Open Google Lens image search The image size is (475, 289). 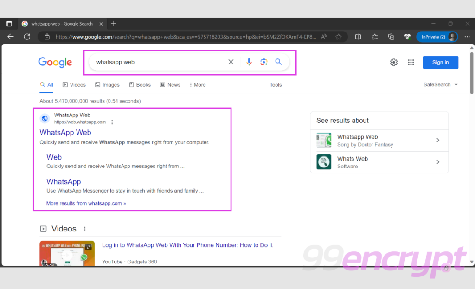[x=263, y=61]
